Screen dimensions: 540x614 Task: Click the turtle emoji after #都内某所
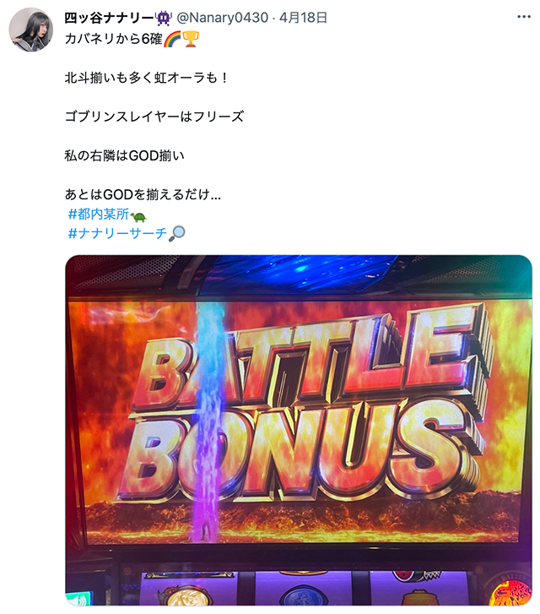click(x=138, y=215)
